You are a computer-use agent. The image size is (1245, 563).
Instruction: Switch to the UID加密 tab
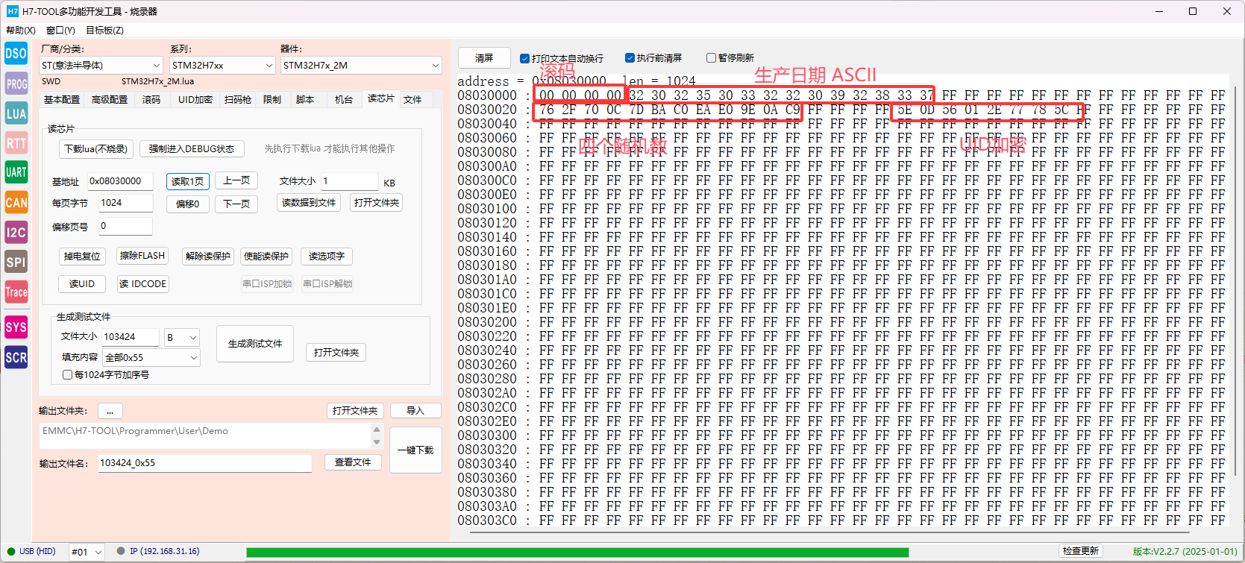(x=195, y=99)
